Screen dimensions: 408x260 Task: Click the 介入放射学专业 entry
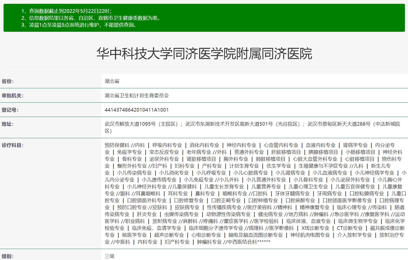tap(354, 235)
